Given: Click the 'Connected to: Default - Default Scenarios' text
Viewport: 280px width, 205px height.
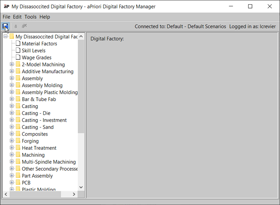Looking at the screenshot, I should [180, 26].
